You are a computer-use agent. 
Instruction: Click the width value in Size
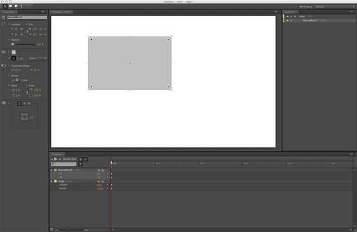tap(35, 29)
